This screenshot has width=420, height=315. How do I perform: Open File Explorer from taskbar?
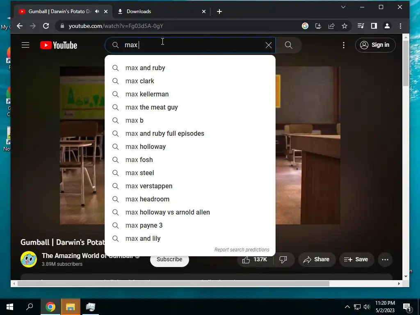pyautogui.click(x=71, y=307)
